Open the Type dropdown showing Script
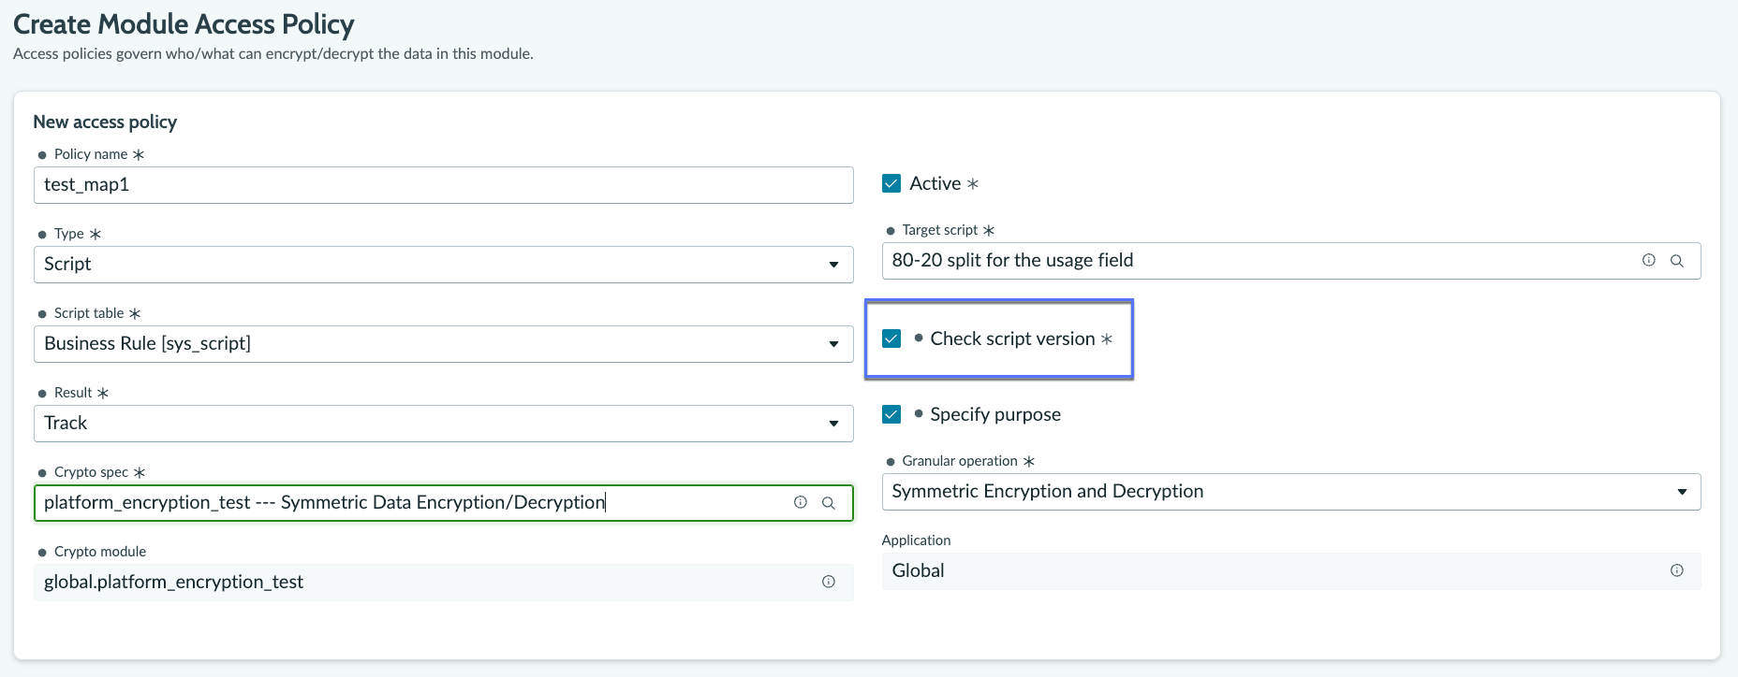The width and height of the screenshot is (1738, 677). pyautogui.click(x=443, y=265)
